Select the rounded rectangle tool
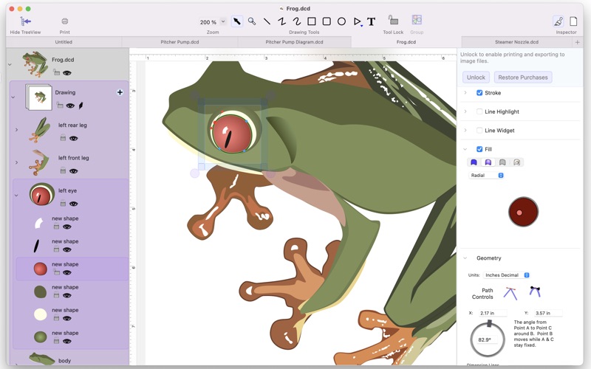Image resolution: width=591 pixels, height=369 pixels. (x=327, y=21)
